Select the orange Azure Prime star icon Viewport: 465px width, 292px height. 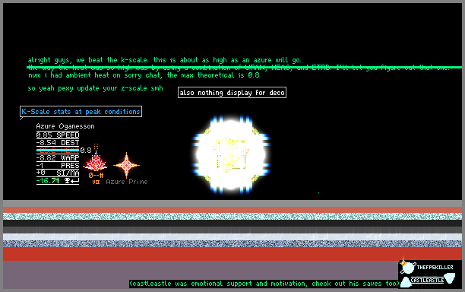(127, 165)
